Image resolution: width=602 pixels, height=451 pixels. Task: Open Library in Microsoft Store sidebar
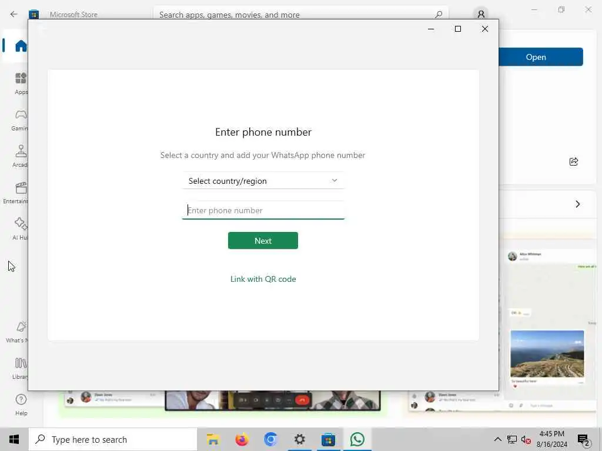point(21,368)
